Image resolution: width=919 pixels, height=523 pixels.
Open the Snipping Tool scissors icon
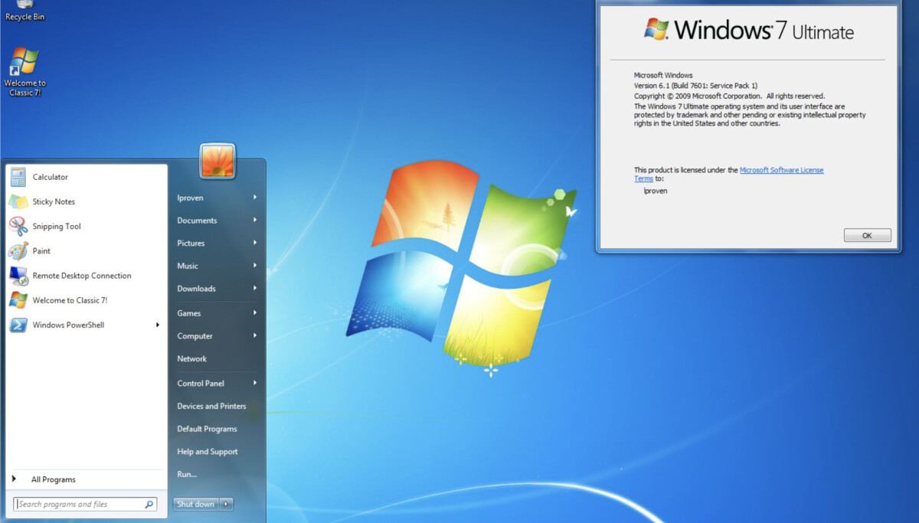pyautogui.click(x=18, y=226)
